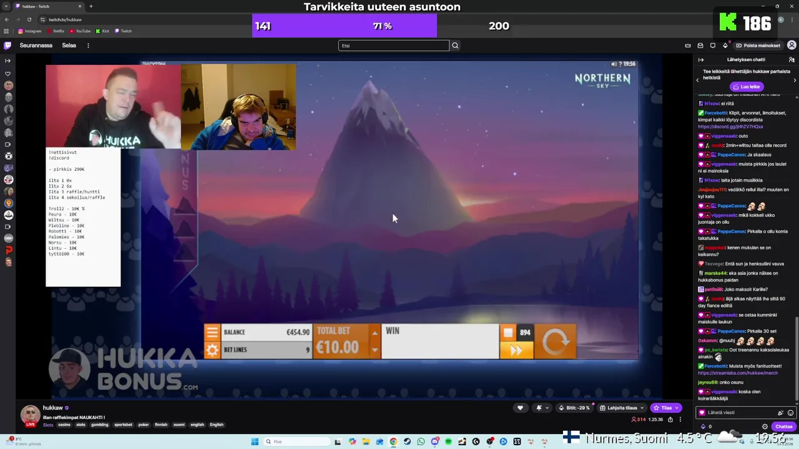The height and width of the screenshot is (449, 799).
Task: Go back in the browser
Action: coord(7,19)
